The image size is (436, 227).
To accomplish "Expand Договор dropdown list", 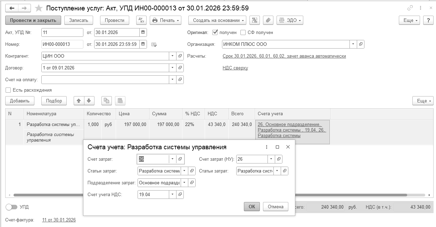I will [x=173, y=68].
